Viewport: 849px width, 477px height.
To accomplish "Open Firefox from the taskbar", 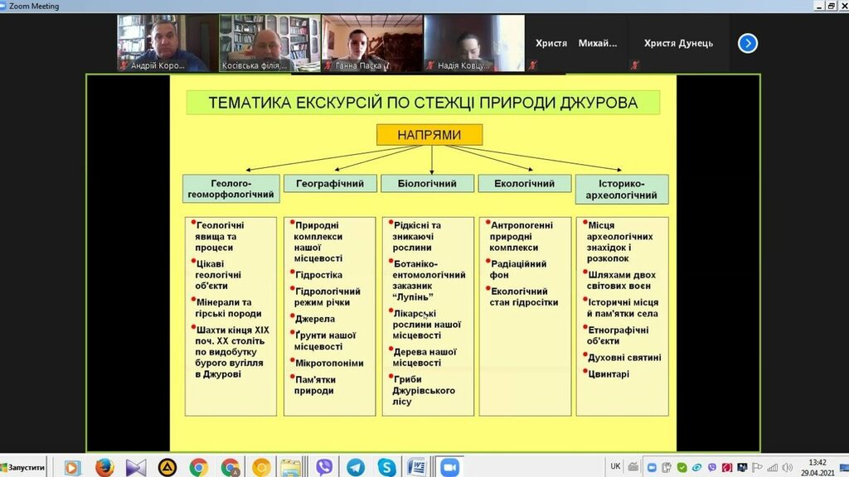I will click(x=104, y=467).
